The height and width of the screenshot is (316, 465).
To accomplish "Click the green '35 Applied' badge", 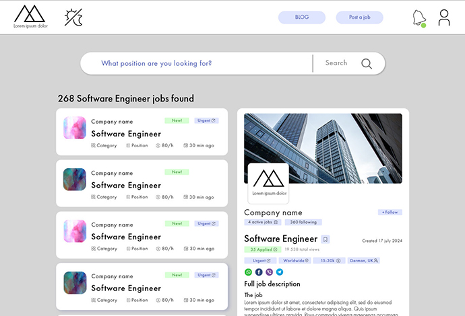I will tap(263, 249).
